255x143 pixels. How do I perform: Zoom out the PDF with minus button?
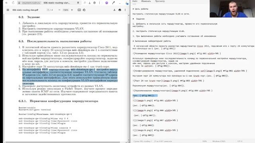pos(59,10)
